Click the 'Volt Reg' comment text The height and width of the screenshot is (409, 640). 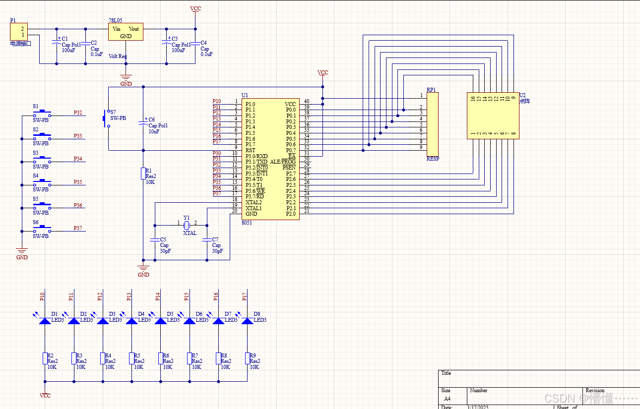(x=118, y=57)
